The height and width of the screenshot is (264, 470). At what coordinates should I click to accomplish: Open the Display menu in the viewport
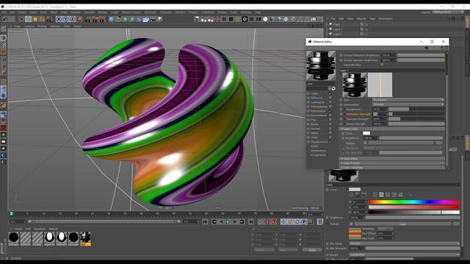(43, 26)
